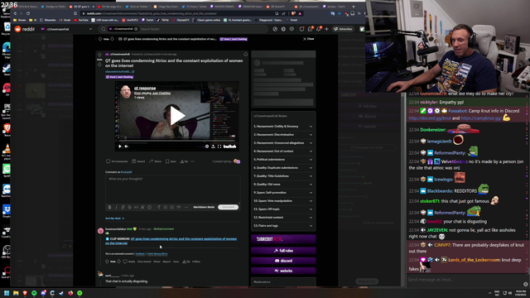
Task: Insert heading in comment editor
Action: 158,207
